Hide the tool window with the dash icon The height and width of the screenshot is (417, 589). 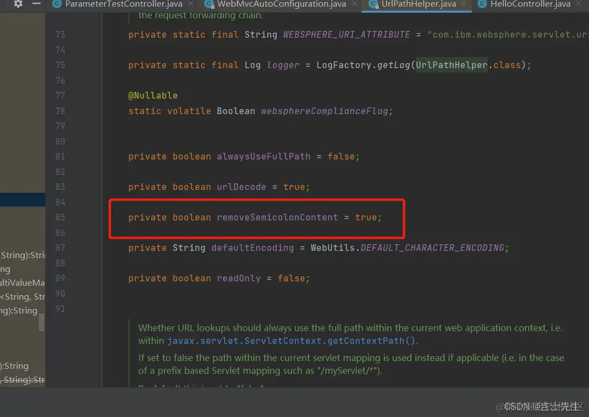37,3
